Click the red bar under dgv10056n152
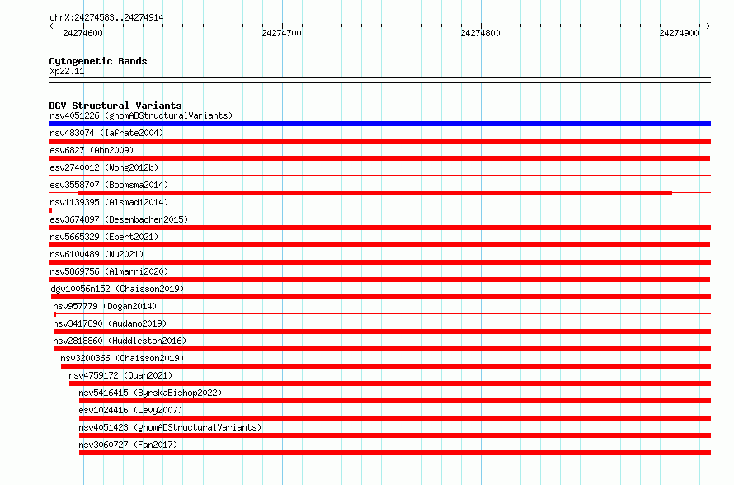 tap(381, 297)
